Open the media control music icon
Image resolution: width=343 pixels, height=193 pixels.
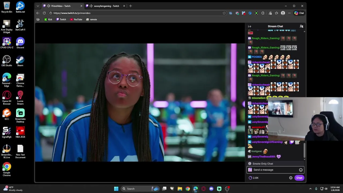coord(270,13)
